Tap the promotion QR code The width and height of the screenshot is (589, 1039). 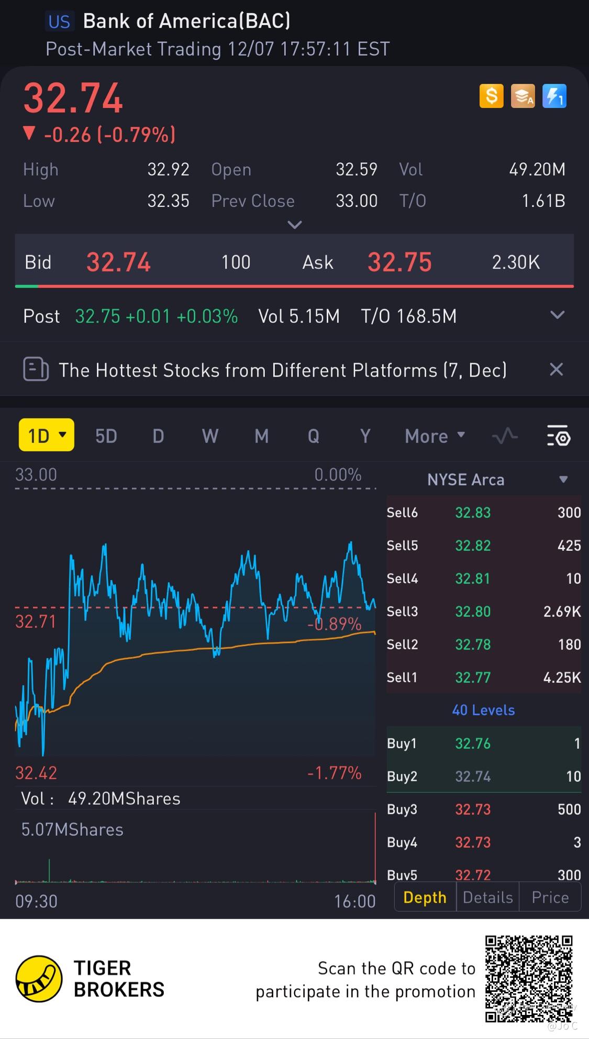point(529,979)
